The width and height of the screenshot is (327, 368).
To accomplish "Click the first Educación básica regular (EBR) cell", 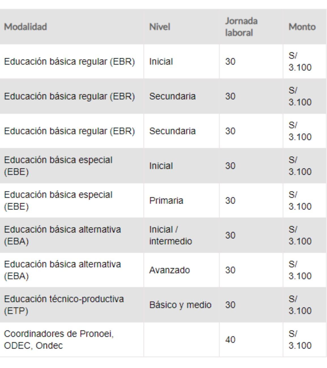I will [x=69, y=61].
